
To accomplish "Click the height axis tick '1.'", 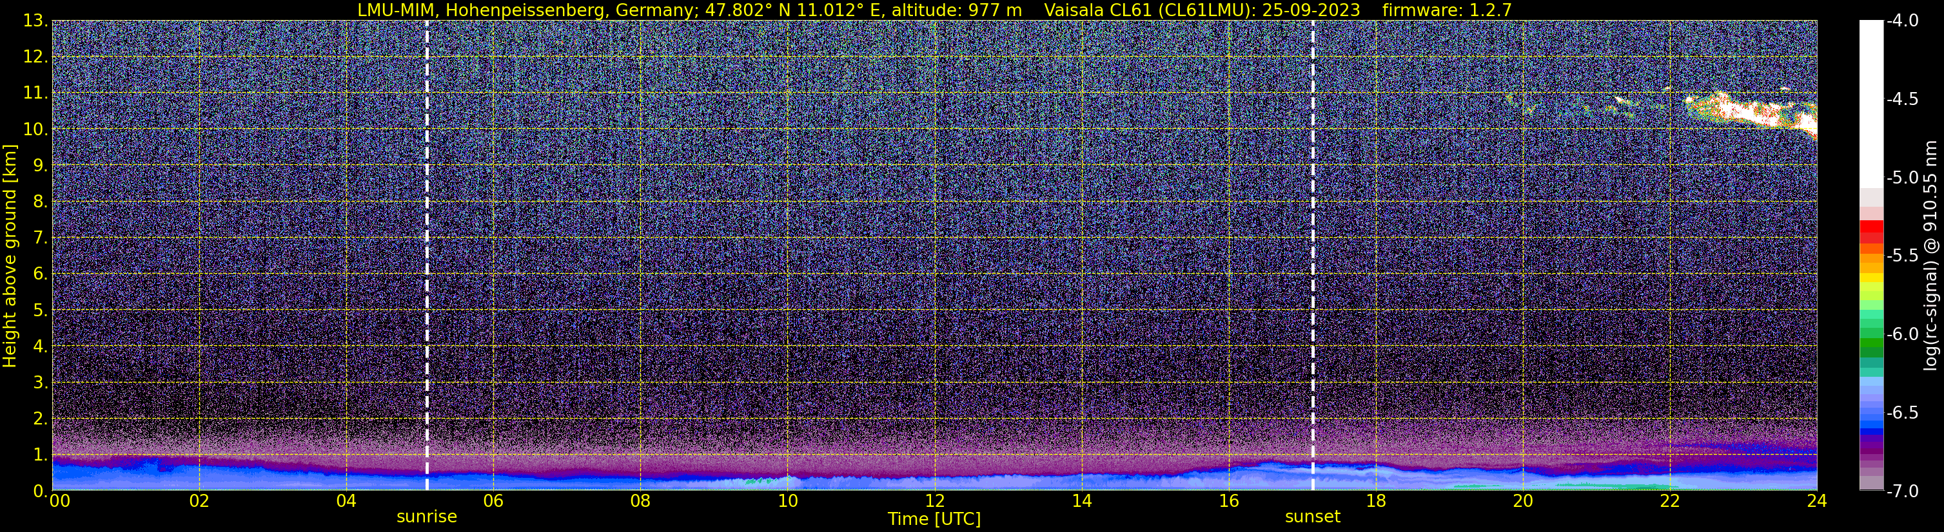I will (x=41, y=455).
